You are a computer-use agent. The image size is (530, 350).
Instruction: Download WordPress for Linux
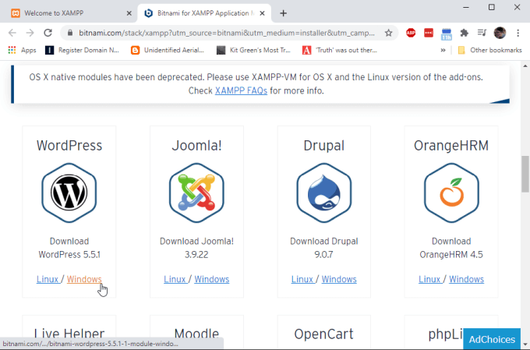point(48,279)
